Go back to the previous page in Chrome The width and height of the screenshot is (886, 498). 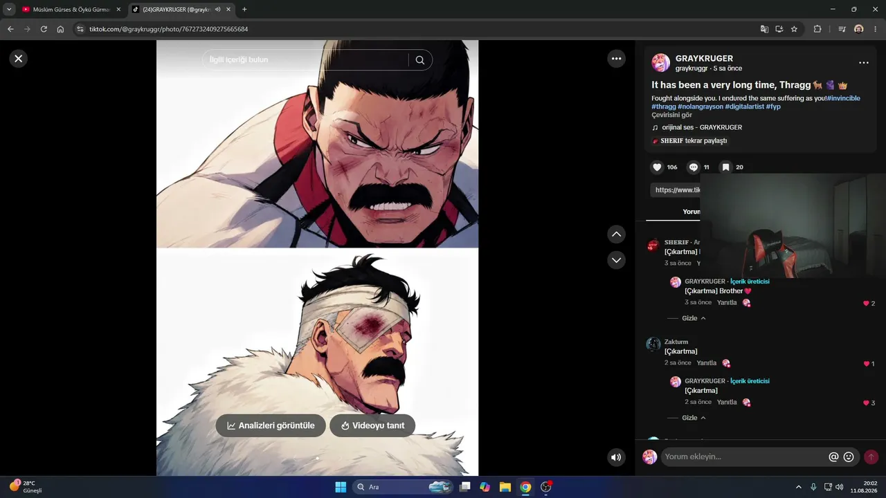click(10, 29)
